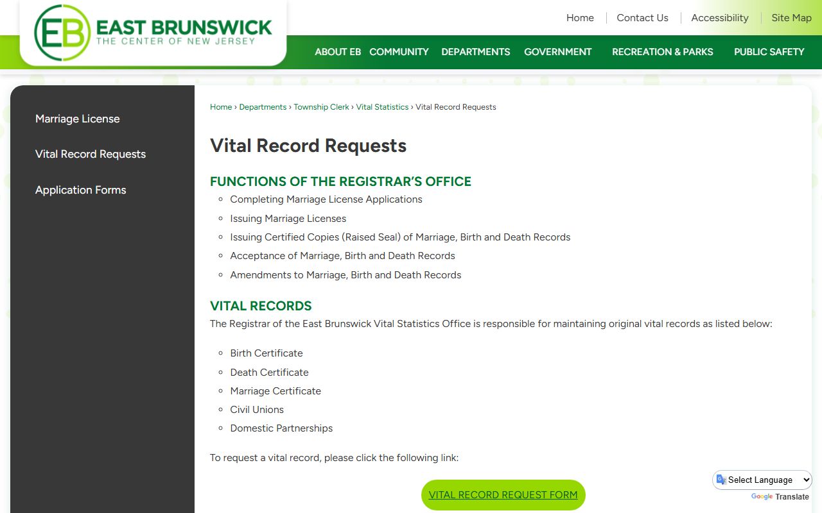822x513 pixels.
Task: Go to the Accessibility page
Action: click(x=720, y=18)
